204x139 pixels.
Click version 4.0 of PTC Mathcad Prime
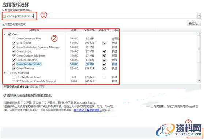pyautogui.click(x=74, y=77)
